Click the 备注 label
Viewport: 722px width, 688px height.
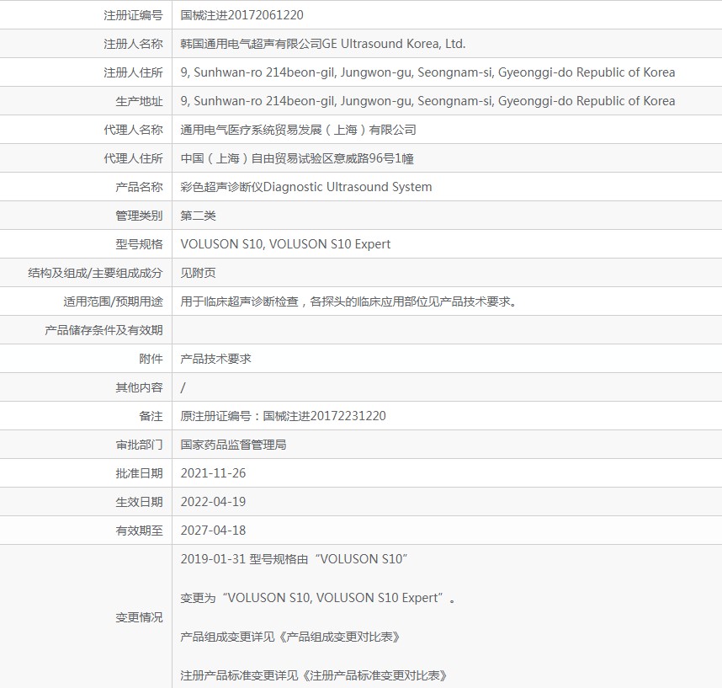(151, 416)
